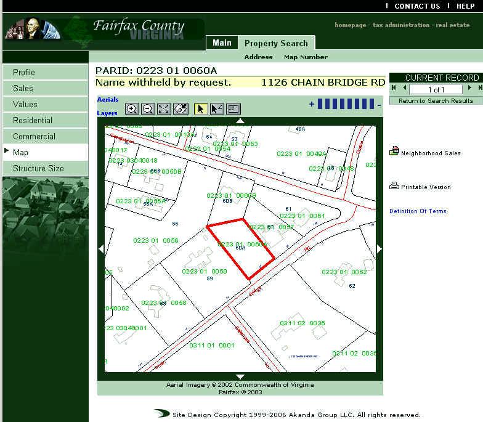This screenshot has height=422, width=483.
Task: Pan the map north with top arrow
Action: pos(240,121)
